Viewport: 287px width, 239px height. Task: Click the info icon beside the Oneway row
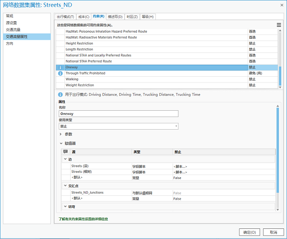click(x=60, y=67)
